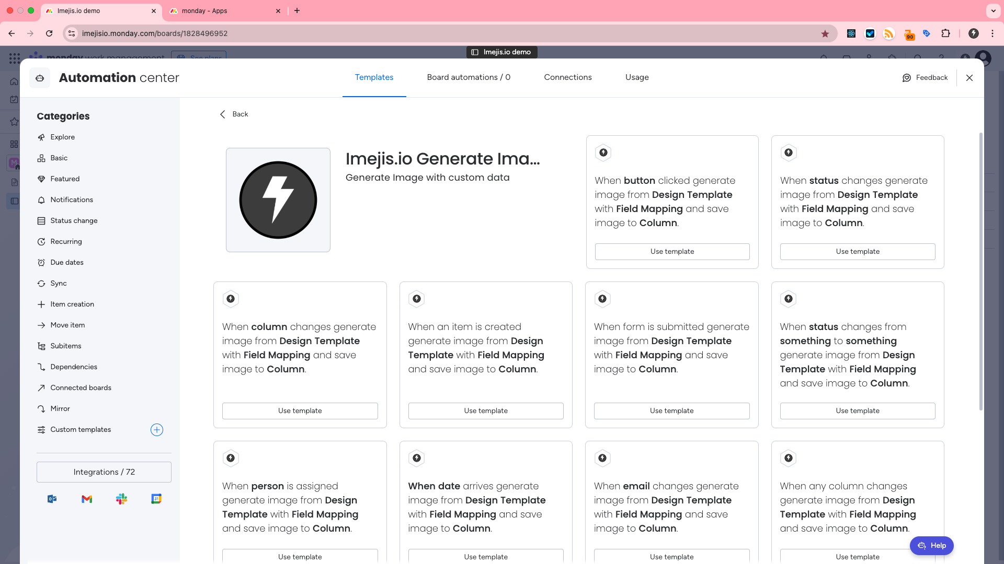Click the Status change icon
This screenshot has width=1004, height=564.
(x=41, y=221)
